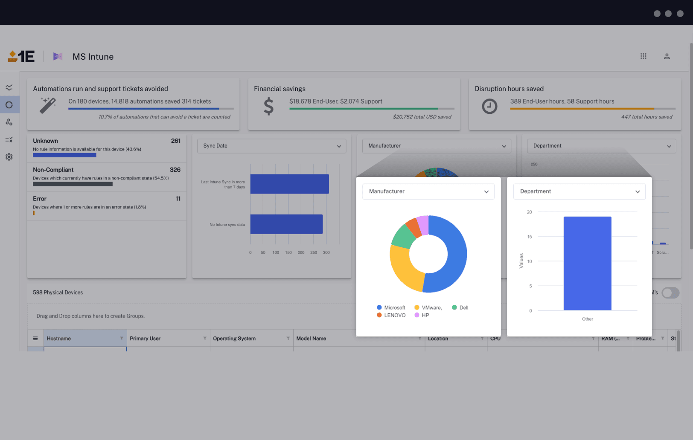Click the Unknown devices progress bar
Screen dimensions: 693x440
point(64,155)
